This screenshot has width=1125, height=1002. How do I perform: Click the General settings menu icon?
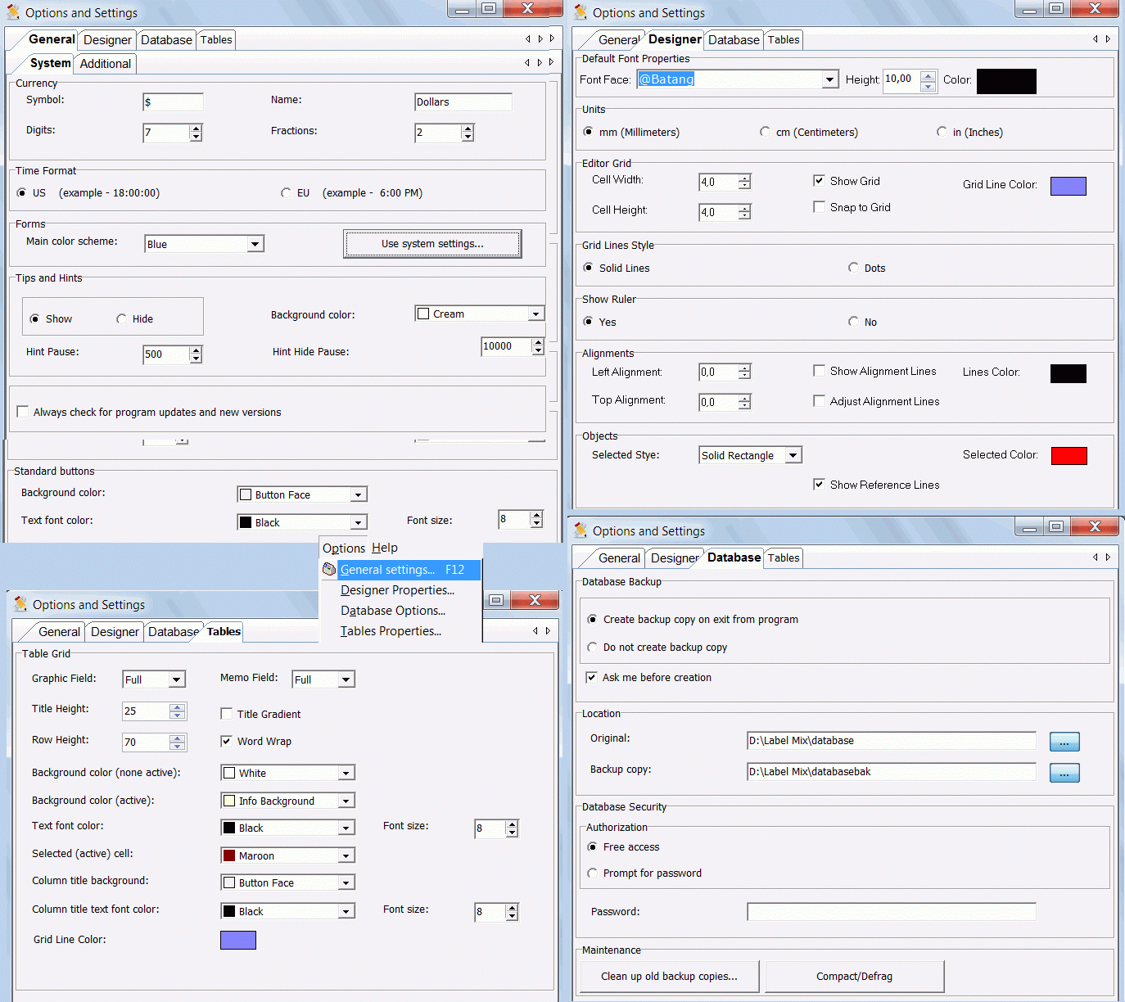tap(329, 569)
